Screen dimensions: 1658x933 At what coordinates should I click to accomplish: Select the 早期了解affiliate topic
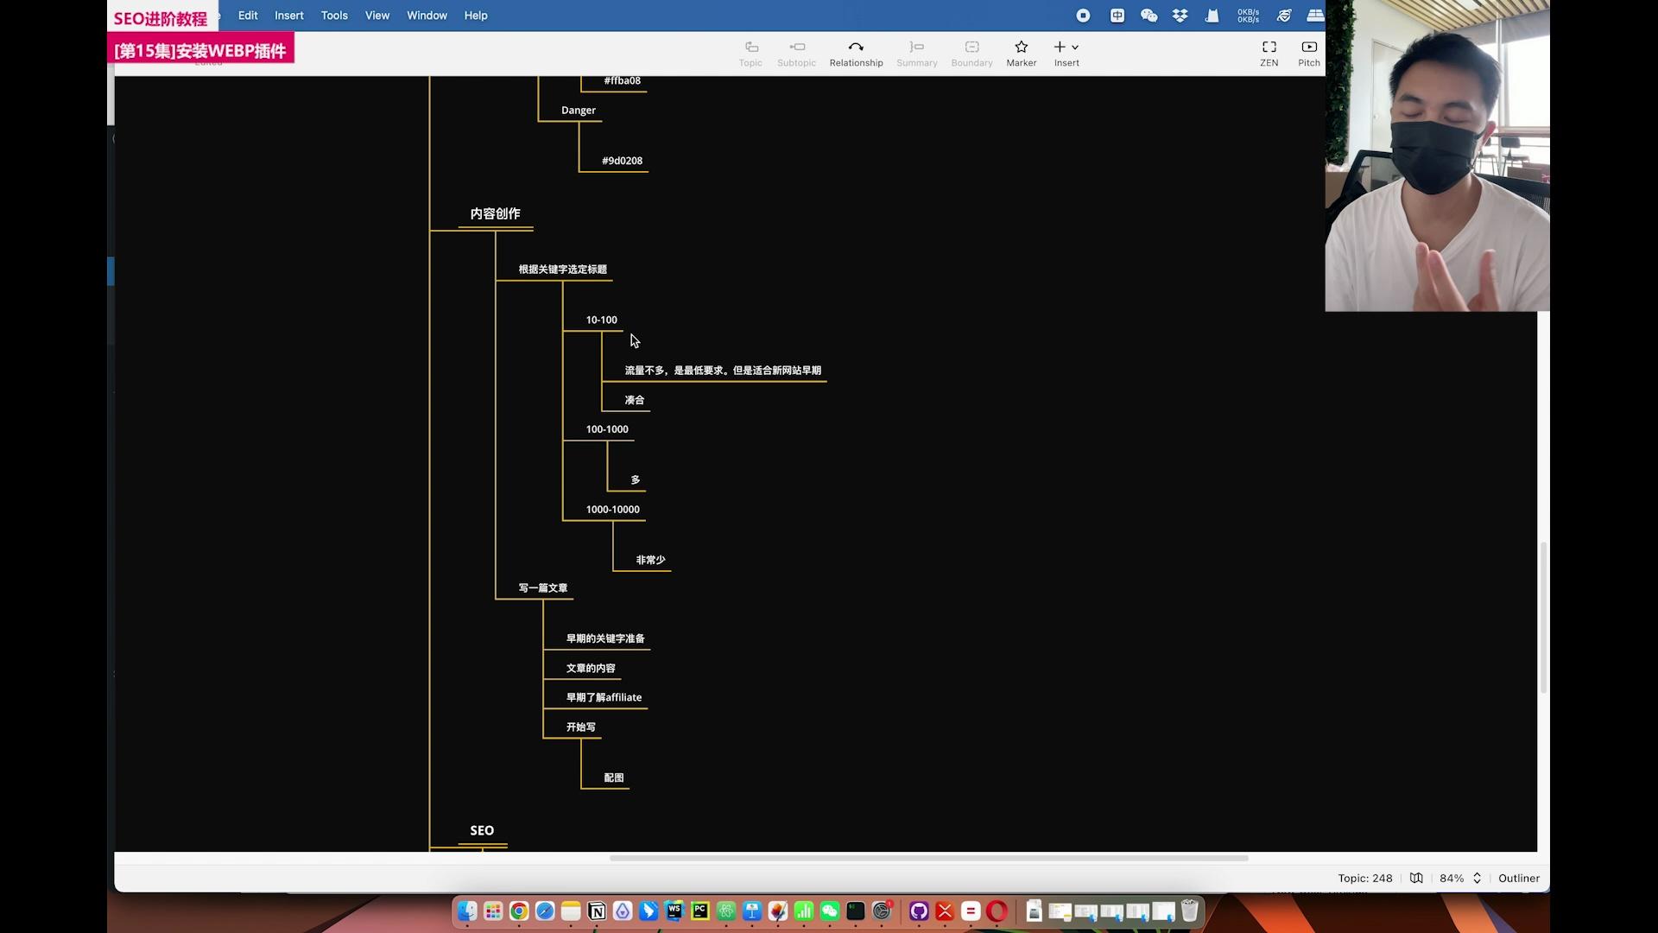pos(604,698)
